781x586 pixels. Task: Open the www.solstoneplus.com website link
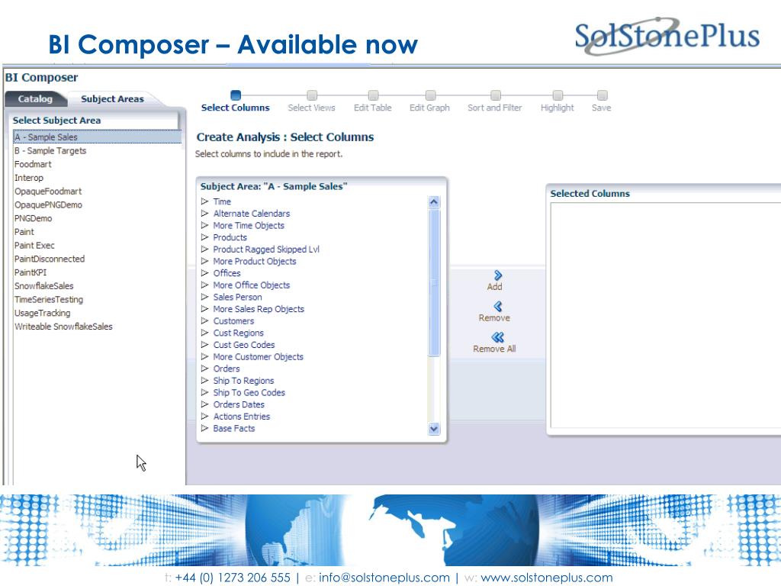click(546, 578)
